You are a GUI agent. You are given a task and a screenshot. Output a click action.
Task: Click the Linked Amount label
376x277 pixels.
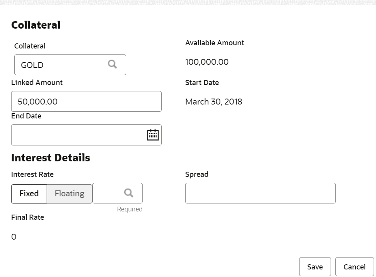pos(37,83)
